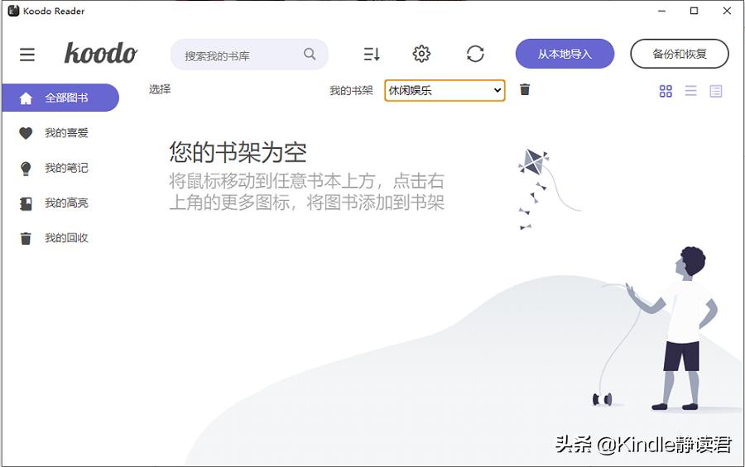
Task: Click 选择 to select books
Action: (x=160, y=88)
